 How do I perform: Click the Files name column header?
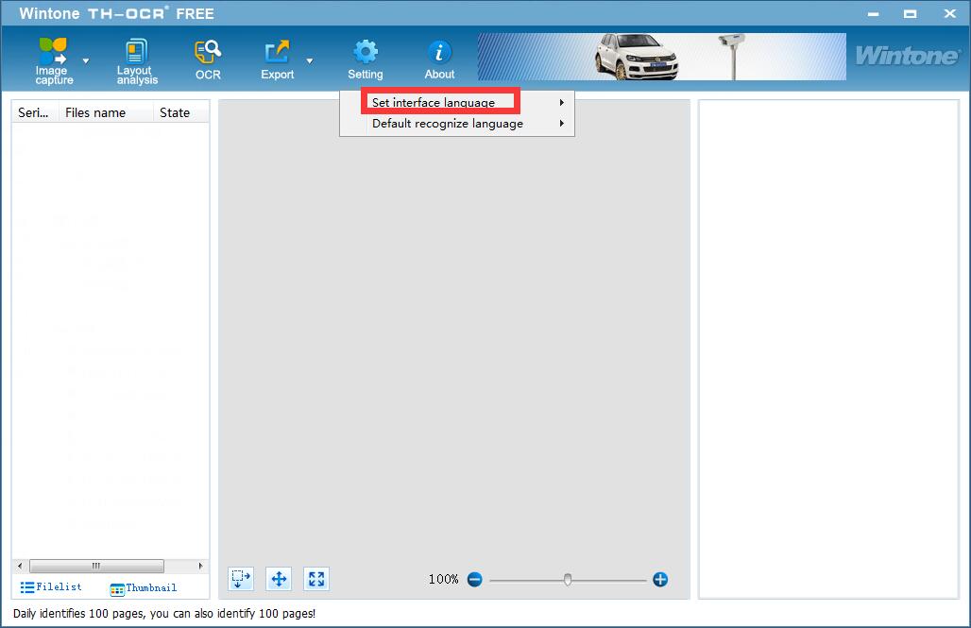[95, 112]
